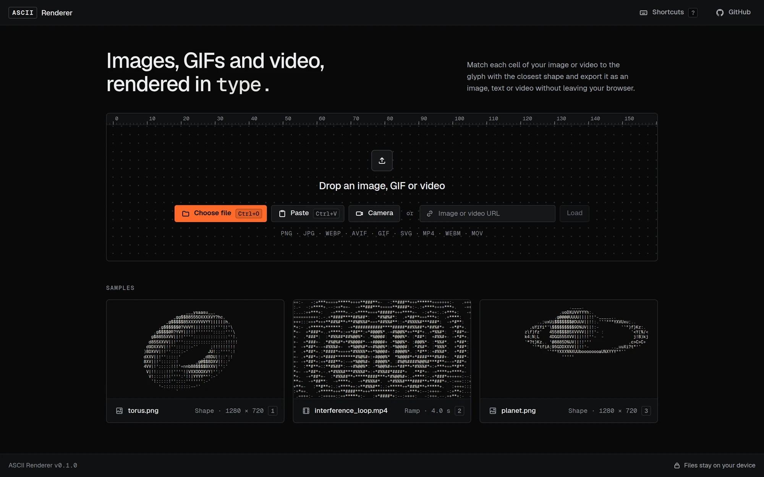Open the Renderer home link

(57, 13)
